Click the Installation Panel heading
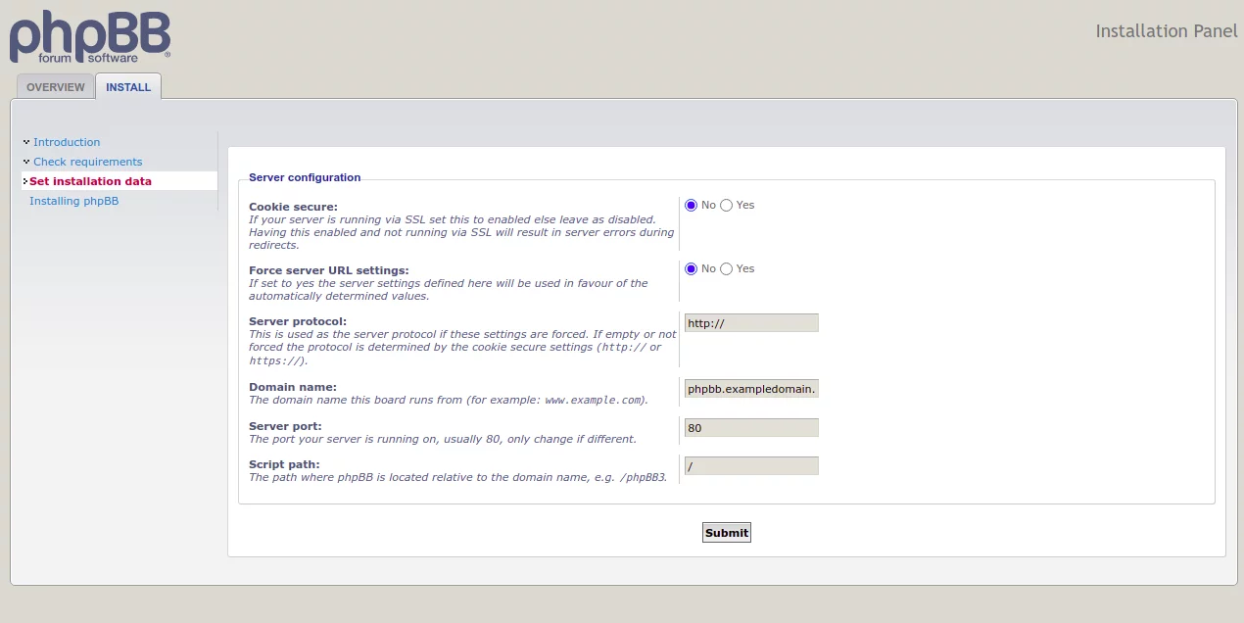Viewport: 1244px width, 623px height. 1166,31
